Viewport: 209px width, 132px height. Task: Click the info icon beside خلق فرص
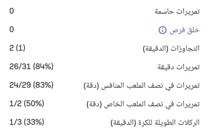click(x=162, y=30)
